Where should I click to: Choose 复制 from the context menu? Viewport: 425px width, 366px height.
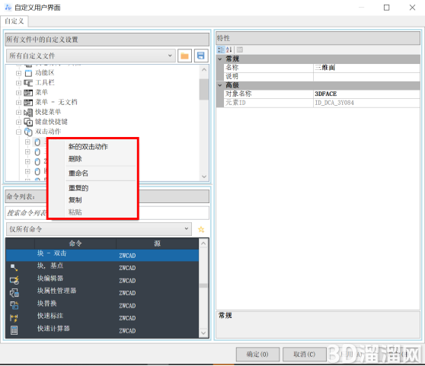75,200
